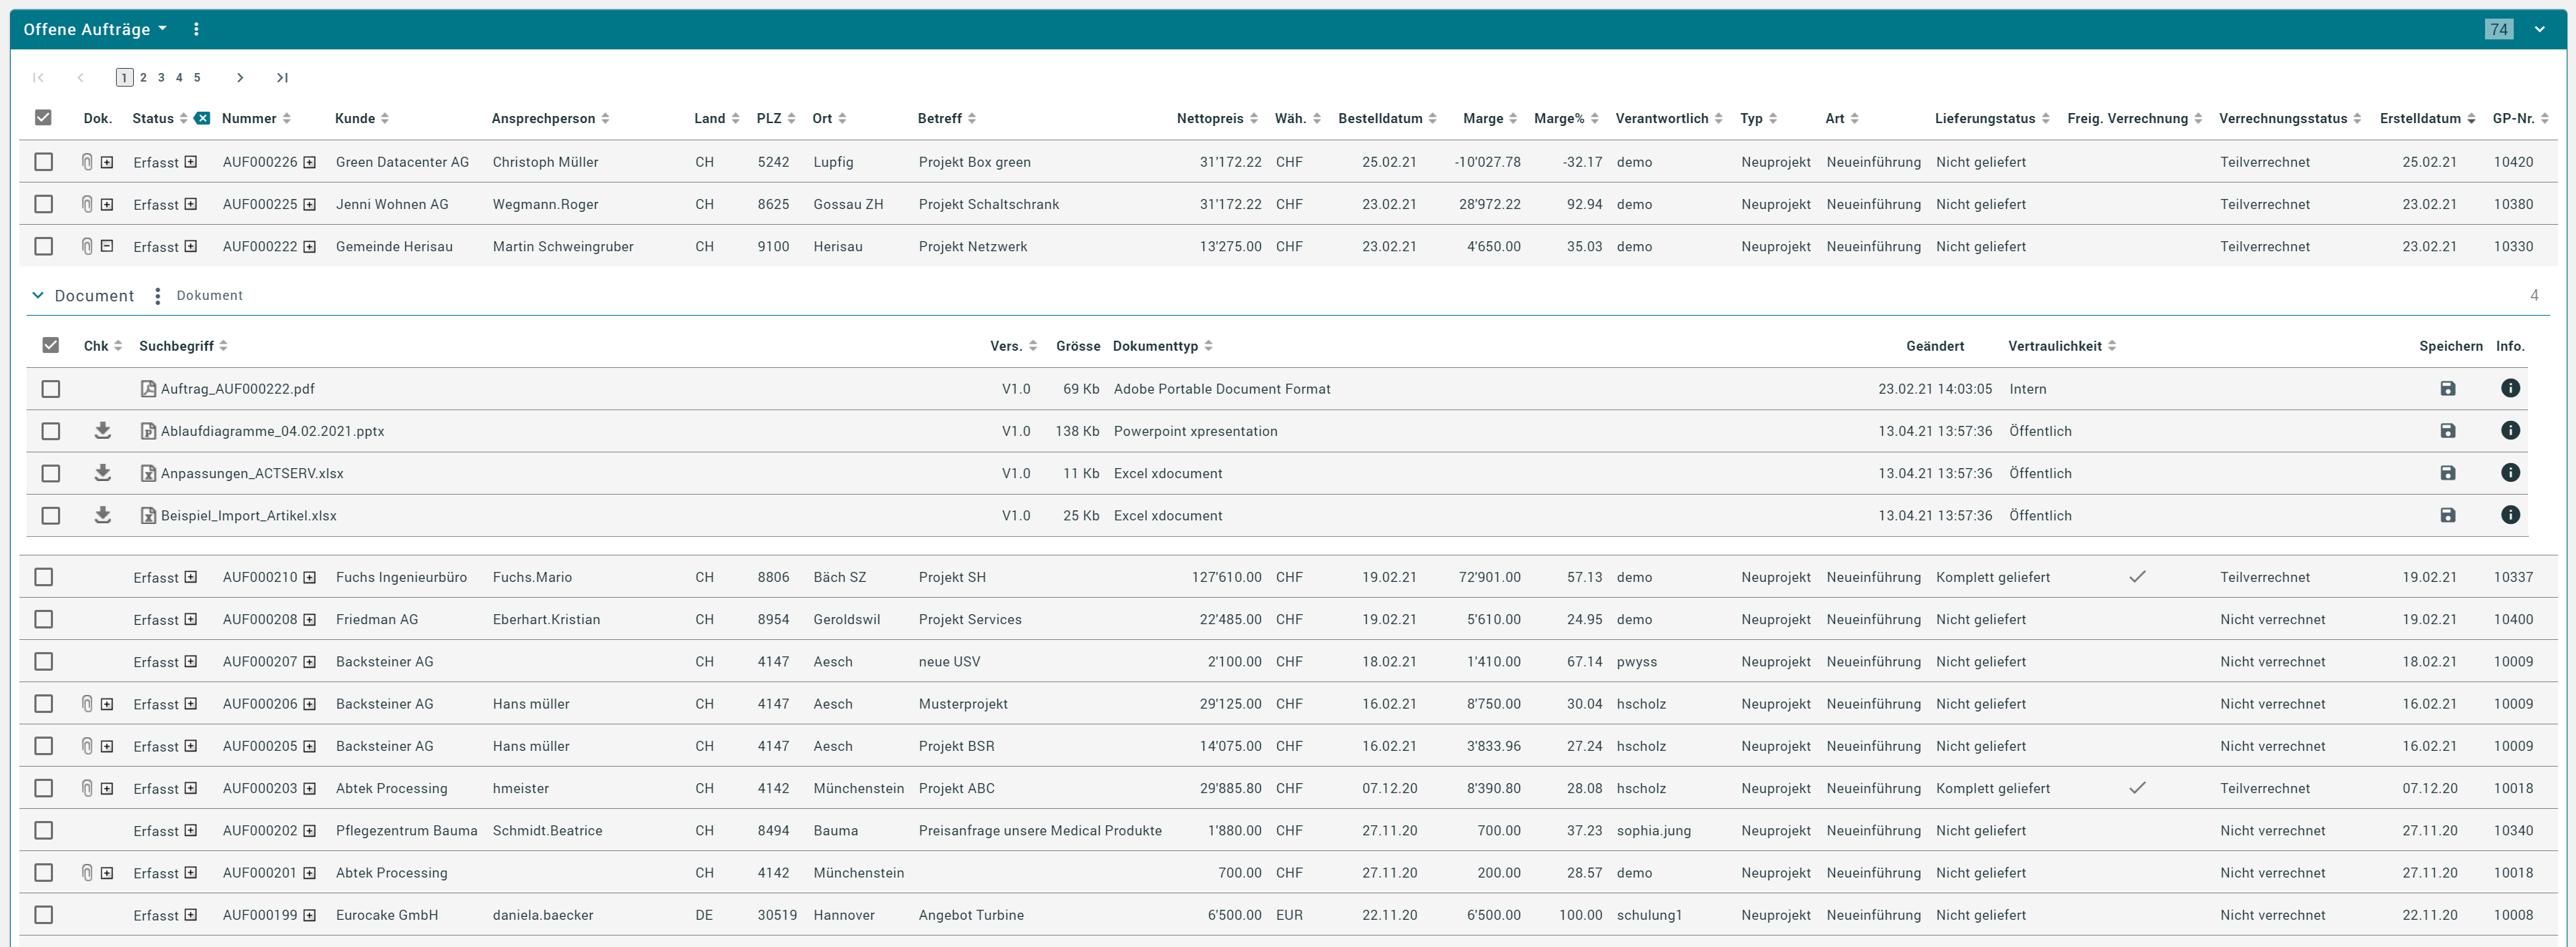Image resolution: width=2576 pixels, height=947 pixels.
Task: Sort table by Nettopreis column header
Action: click(x=1209, y=118)
